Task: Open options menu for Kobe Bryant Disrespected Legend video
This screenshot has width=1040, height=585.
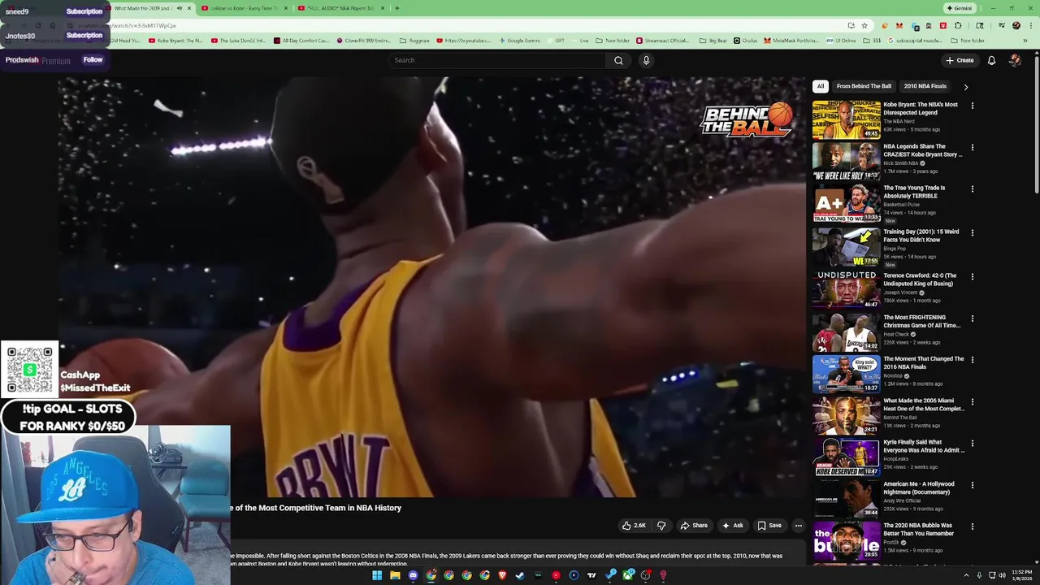Action: coord(972,105)
